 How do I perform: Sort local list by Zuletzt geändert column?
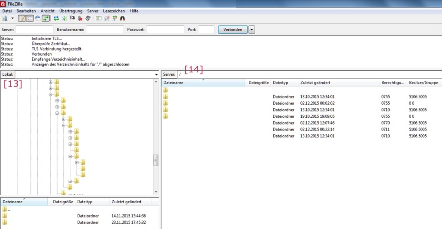click(x=130, y=202)
